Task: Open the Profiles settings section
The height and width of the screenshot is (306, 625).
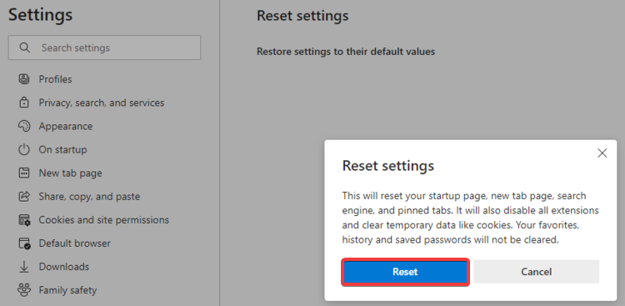Action: point(55,79)
